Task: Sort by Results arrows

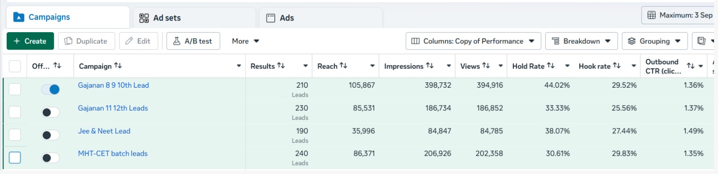Action: (x=281, y=65)
